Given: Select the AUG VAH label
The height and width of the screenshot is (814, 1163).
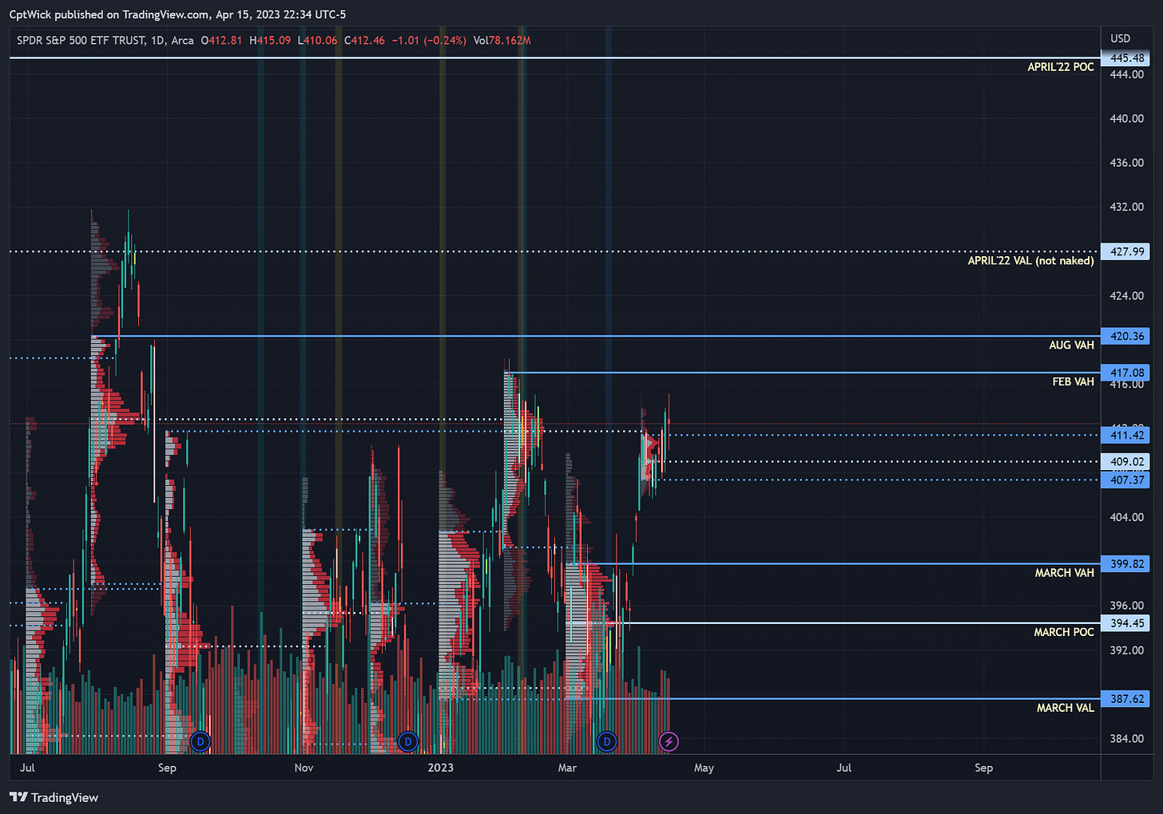Looking at the screenshot, I should tap(1071, 346).
